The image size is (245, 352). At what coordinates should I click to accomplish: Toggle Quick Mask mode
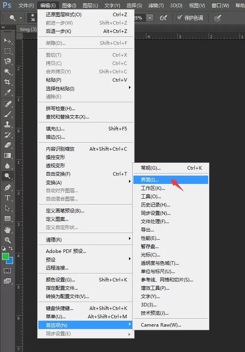pyautogui.click(x=8, y=270)
